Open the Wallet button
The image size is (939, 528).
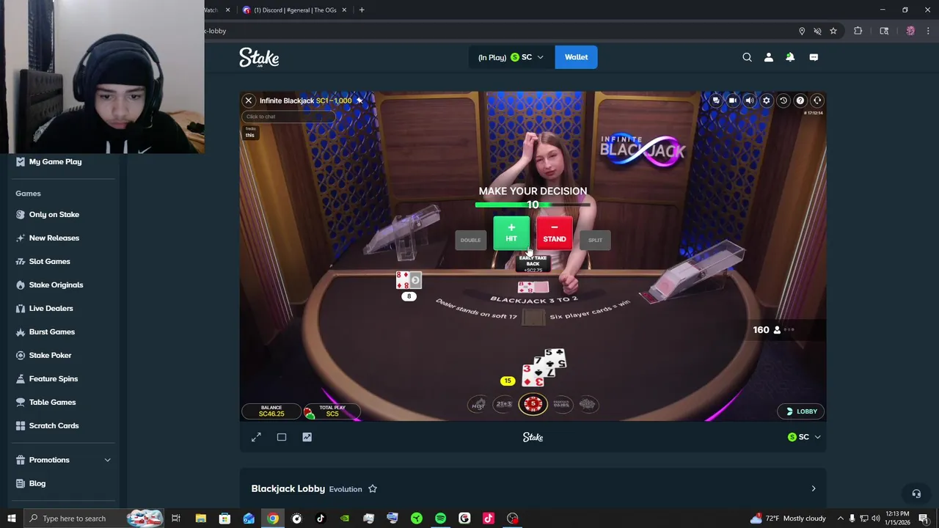[576, 57]
